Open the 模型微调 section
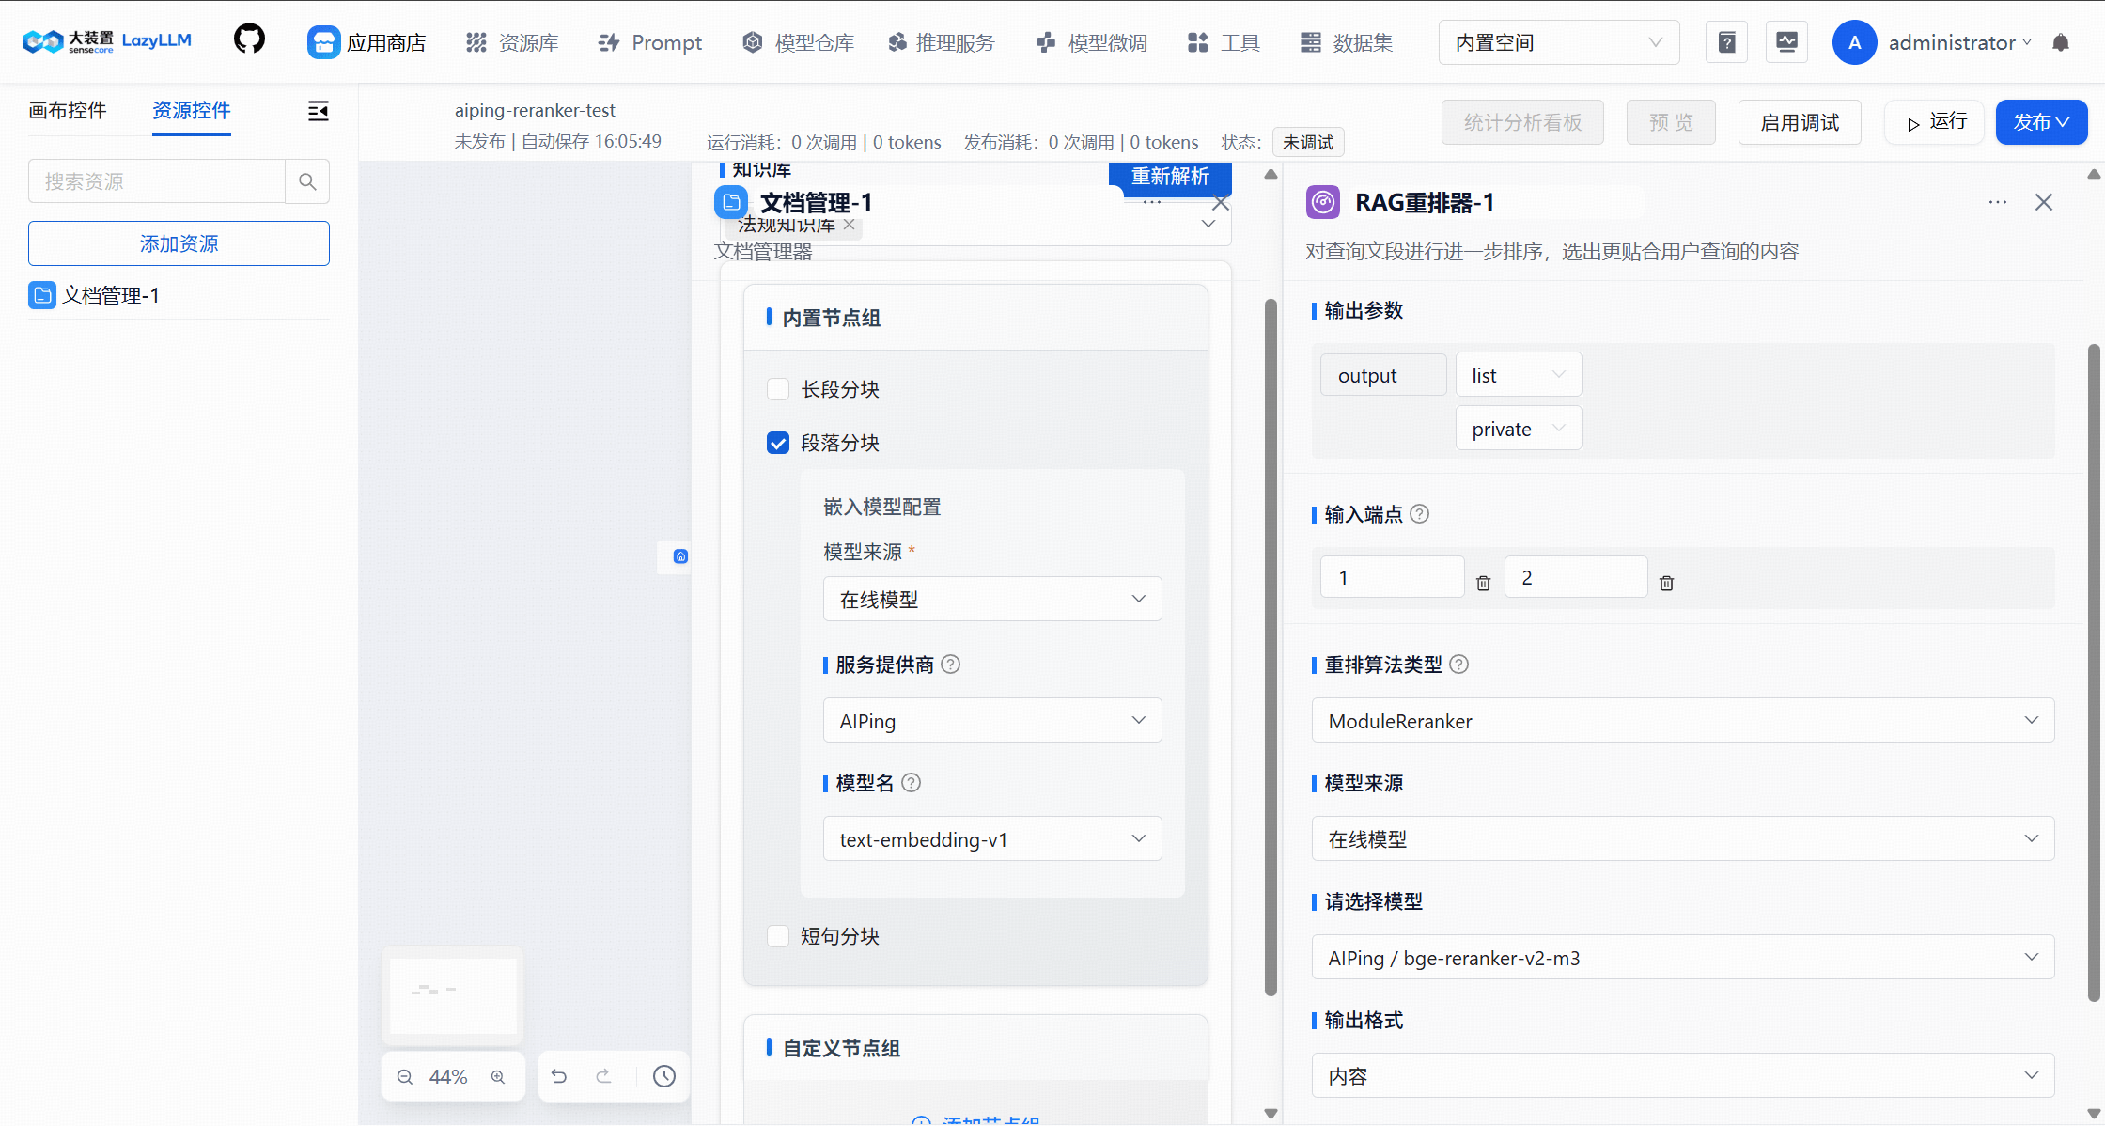 tap(1090, 41)
